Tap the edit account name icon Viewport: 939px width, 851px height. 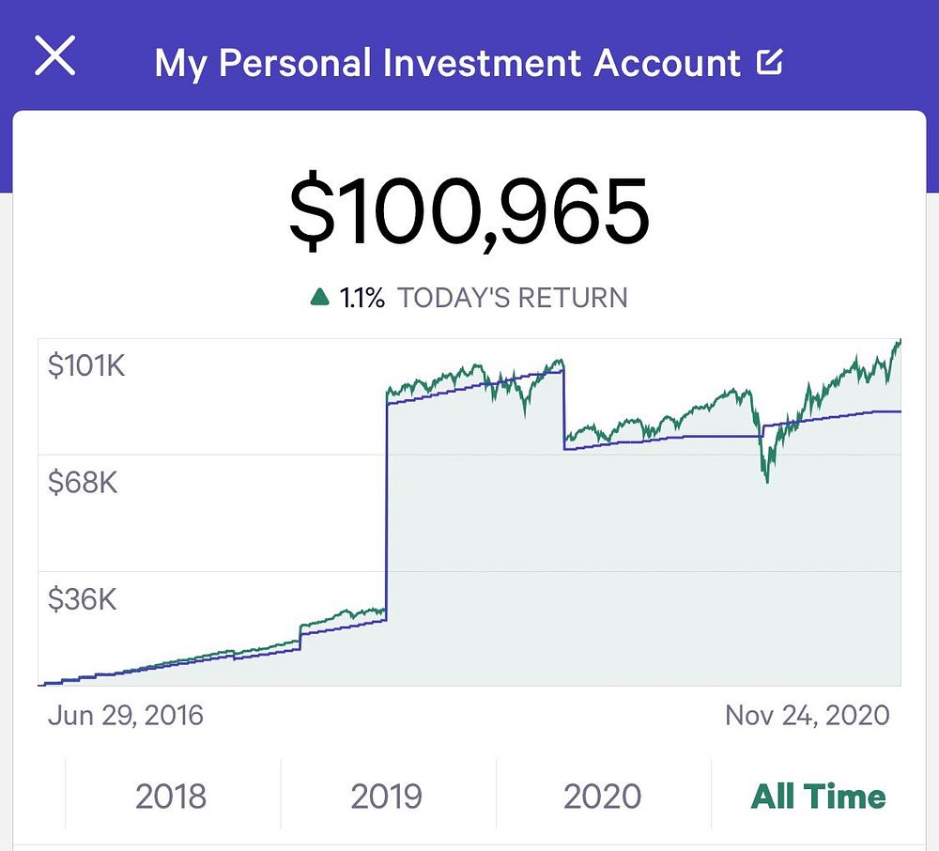point(770,63)
